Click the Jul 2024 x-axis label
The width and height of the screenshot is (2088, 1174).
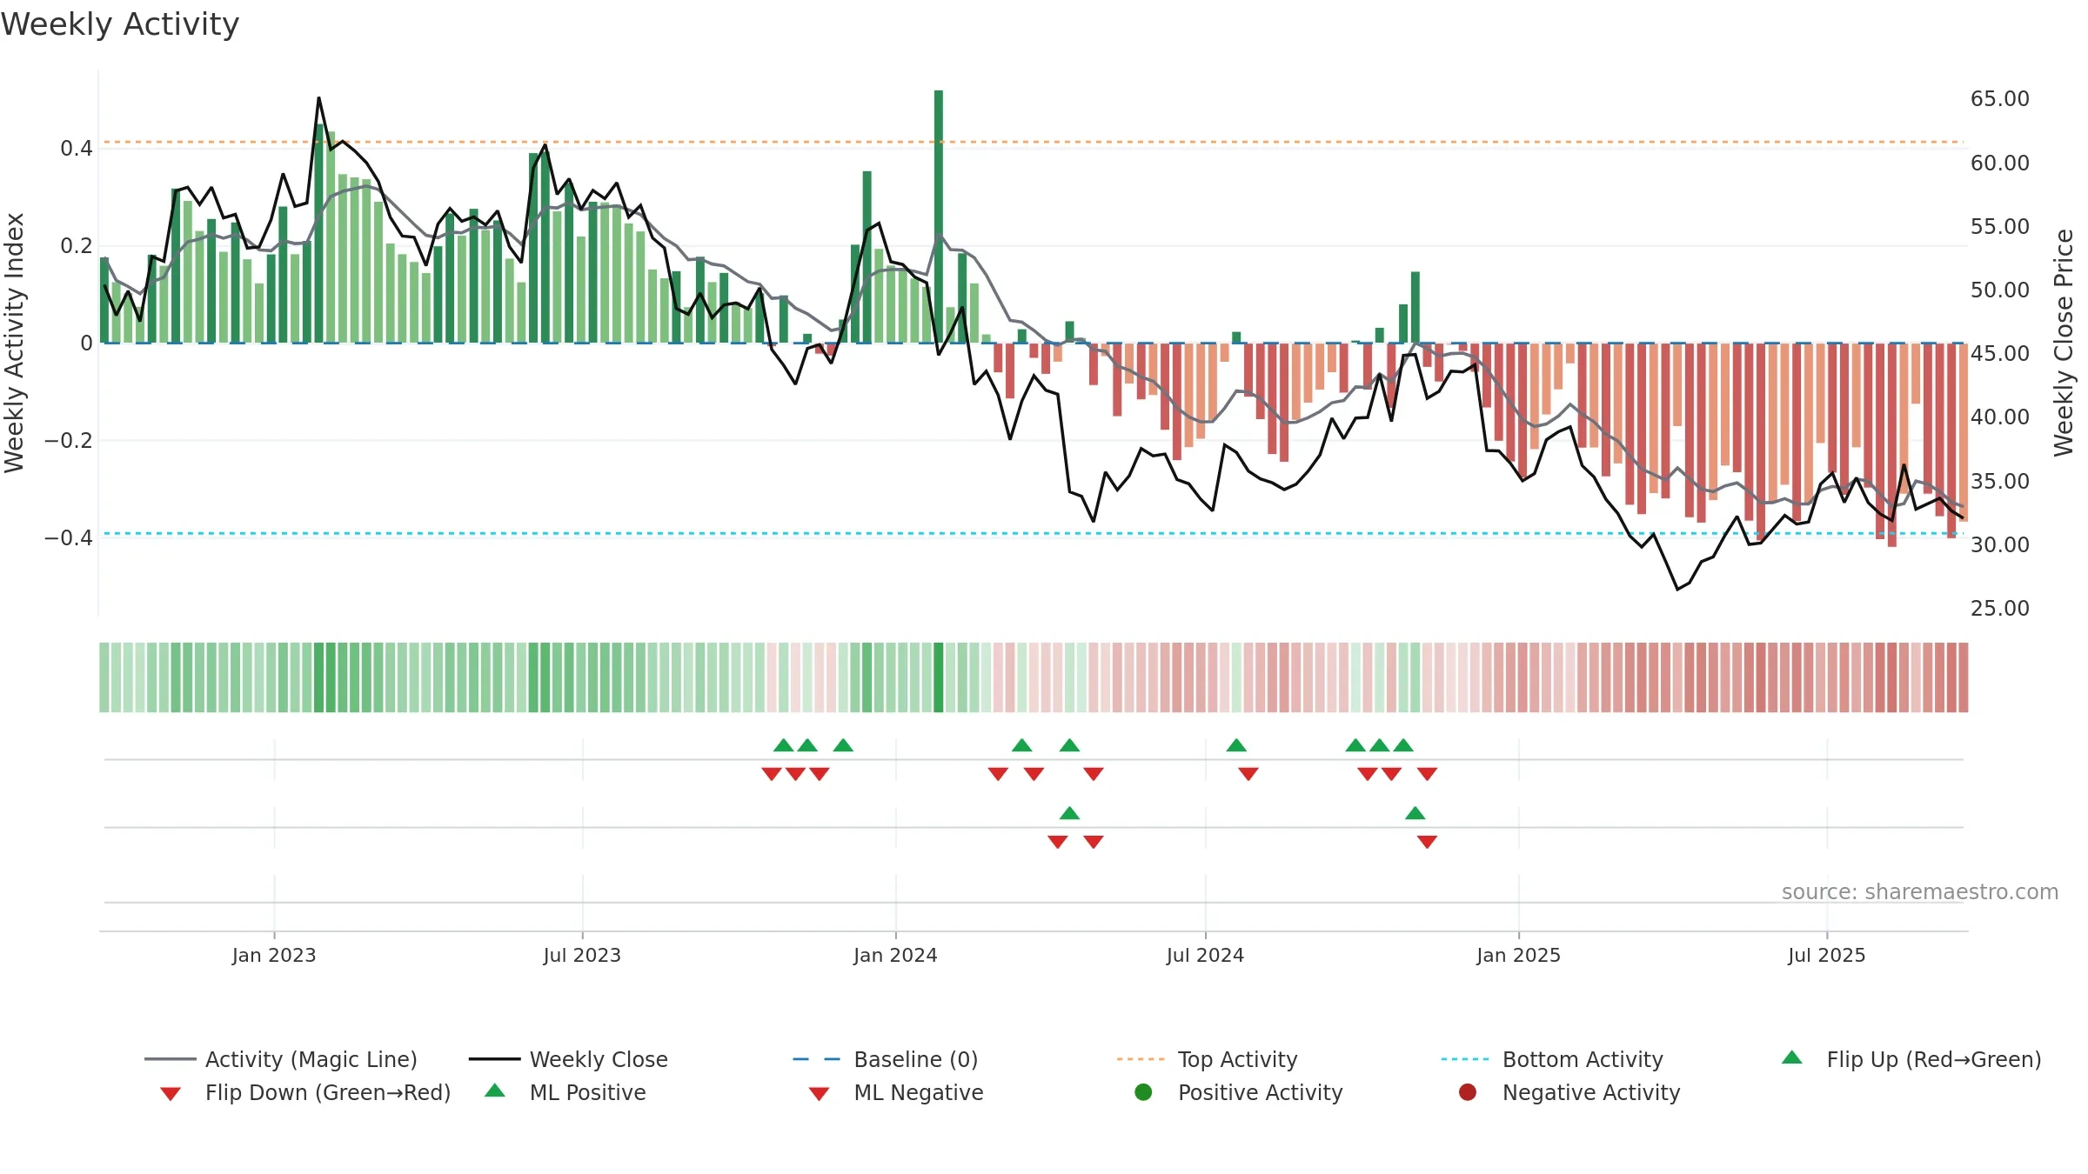coord(1205,955)
